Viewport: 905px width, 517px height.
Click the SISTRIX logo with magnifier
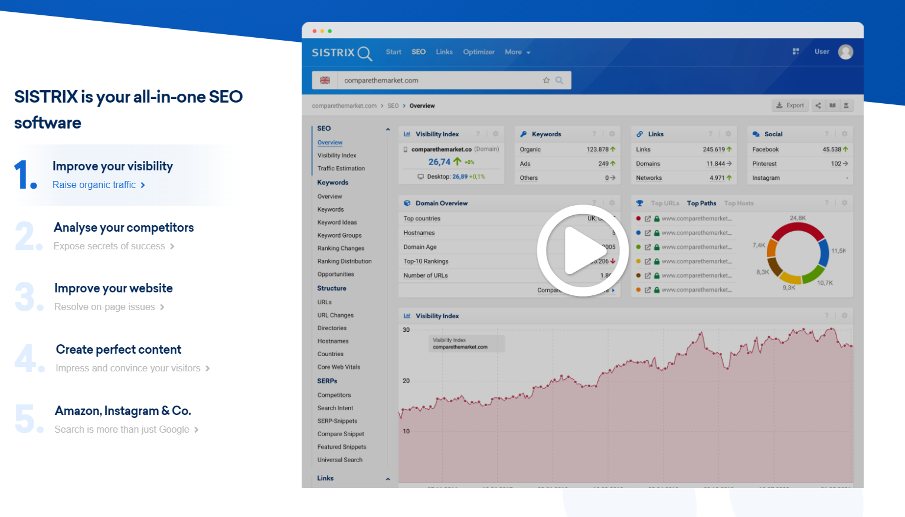[x=342, y=53]
